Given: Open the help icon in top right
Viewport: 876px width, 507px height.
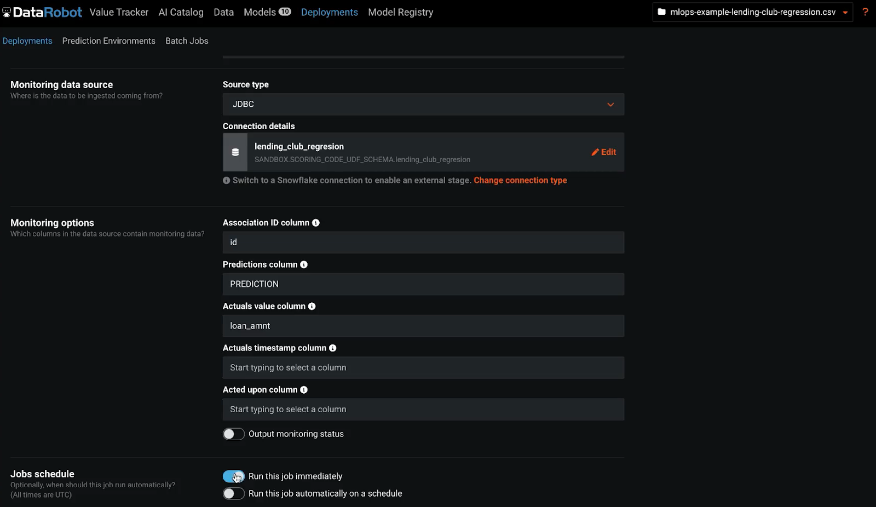Looking at the screenshot, I should click(865, 12).
